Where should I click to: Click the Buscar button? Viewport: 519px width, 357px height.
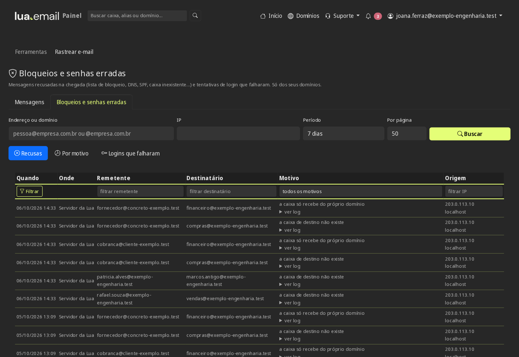pyautogui.click(x=470, y=134)
